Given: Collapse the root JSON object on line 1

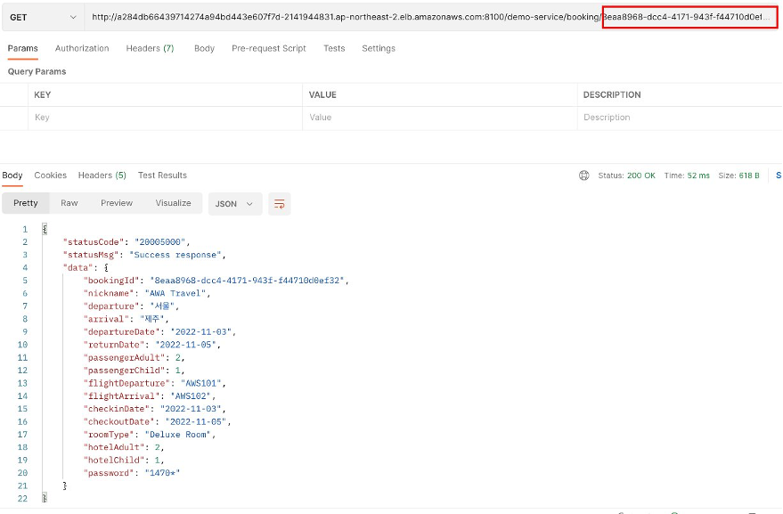Looking at the screenshot, I should pos(45,229).
